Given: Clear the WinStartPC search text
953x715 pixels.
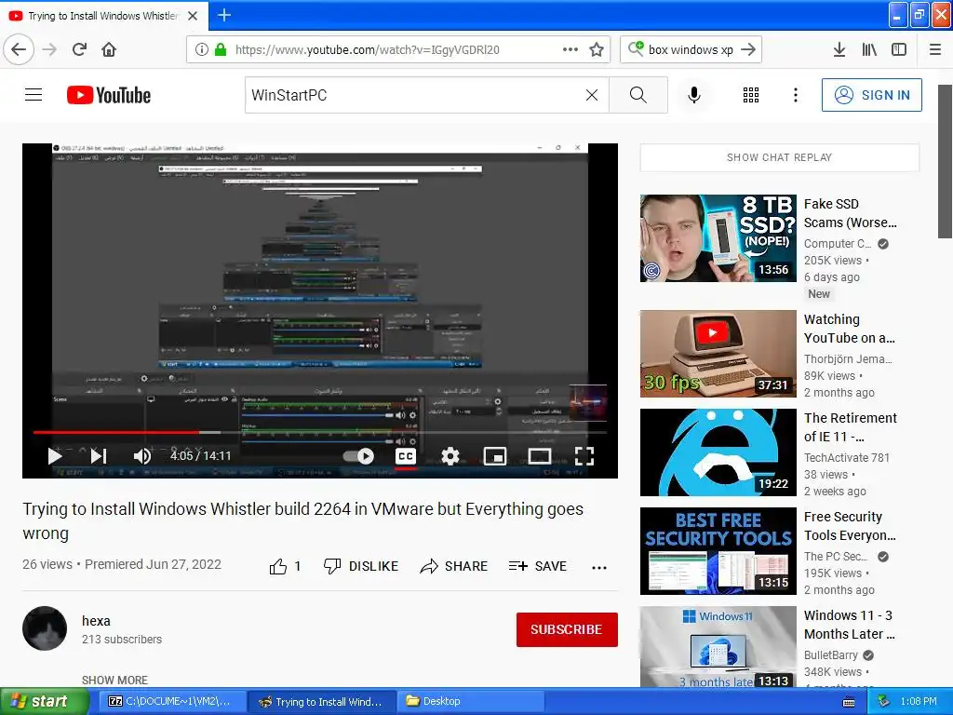Looking at the screenshot, I should pos(591,95).
